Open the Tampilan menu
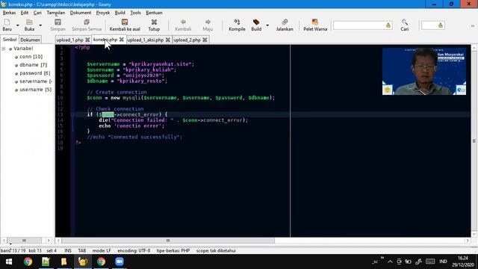Viewport: 478px width, 269px height. tap(56, 13)
